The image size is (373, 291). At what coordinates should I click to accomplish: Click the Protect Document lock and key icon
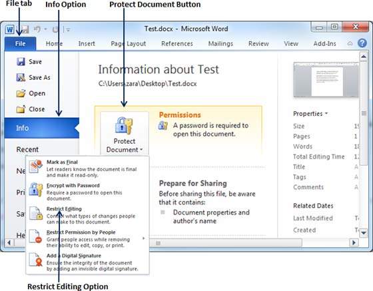tap(124, 126)
